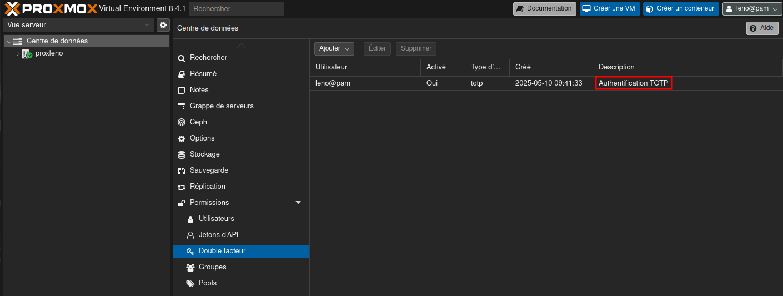Click the Jetons d'API user icon

point(190,235)
